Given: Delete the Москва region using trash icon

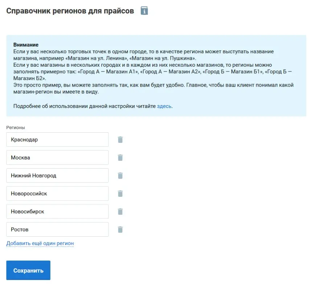Looking at the screenshot, I should click(x=120, y=157).
